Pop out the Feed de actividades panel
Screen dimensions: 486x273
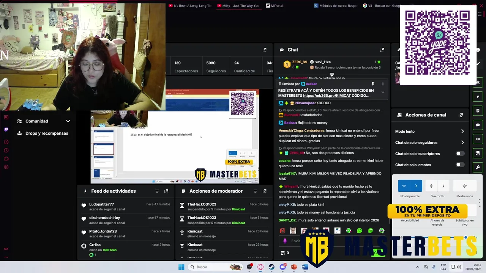click(166, 191)
